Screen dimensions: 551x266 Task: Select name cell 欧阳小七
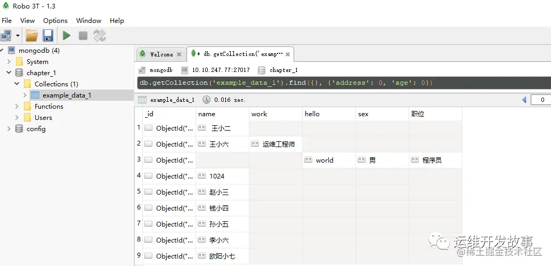coord(222,256)
